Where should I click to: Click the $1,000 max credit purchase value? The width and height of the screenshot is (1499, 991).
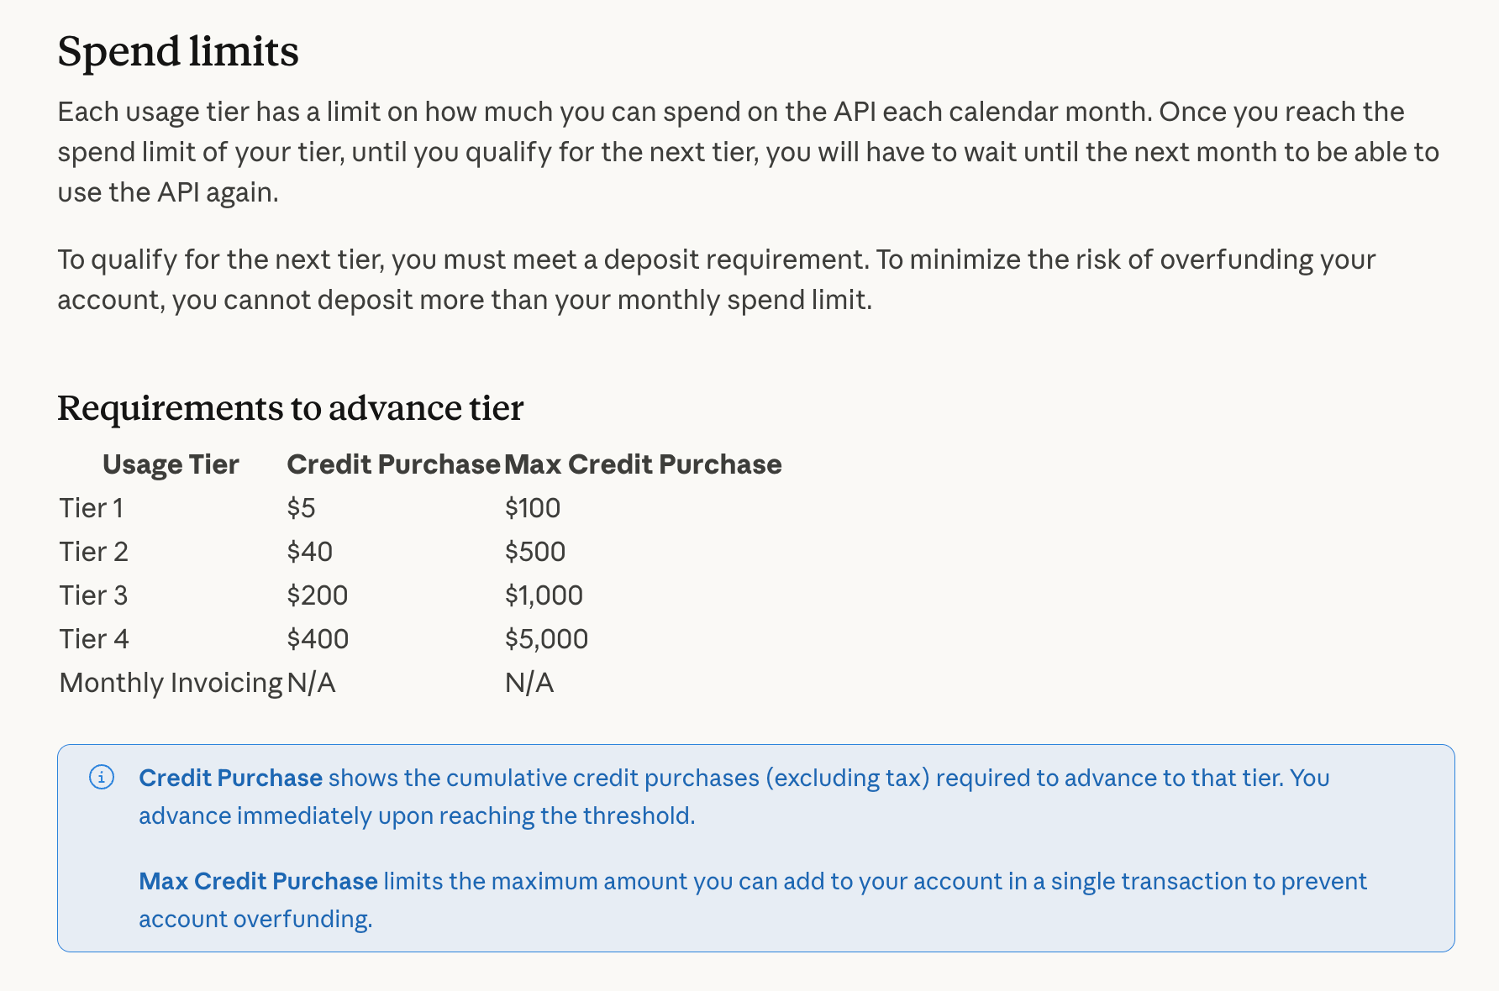[544, 595]
